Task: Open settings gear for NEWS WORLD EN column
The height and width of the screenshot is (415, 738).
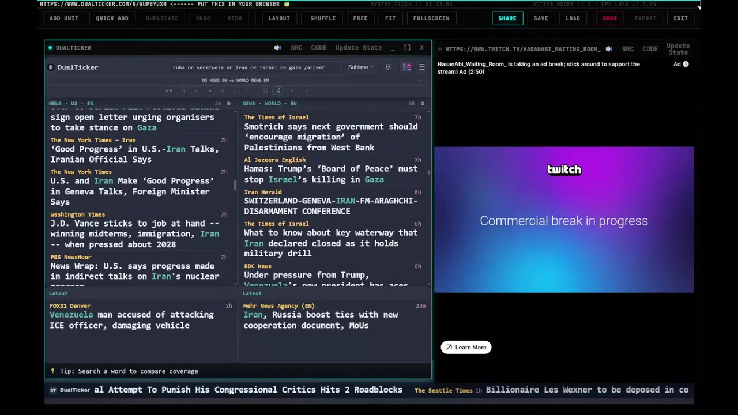Action: coord(422,104)
